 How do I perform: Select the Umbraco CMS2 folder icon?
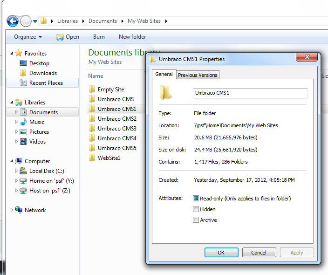(92, 119)
